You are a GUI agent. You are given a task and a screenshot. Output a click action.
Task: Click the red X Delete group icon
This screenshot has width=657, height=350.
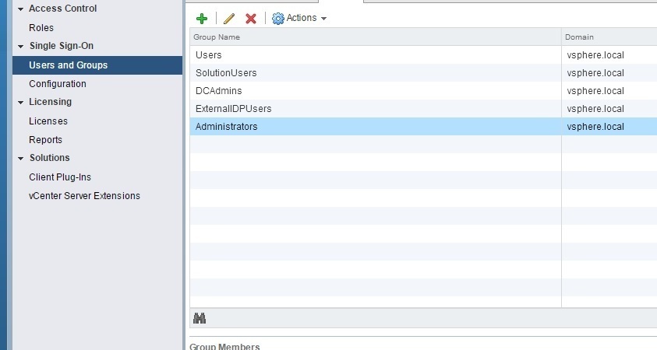(251, 19)
